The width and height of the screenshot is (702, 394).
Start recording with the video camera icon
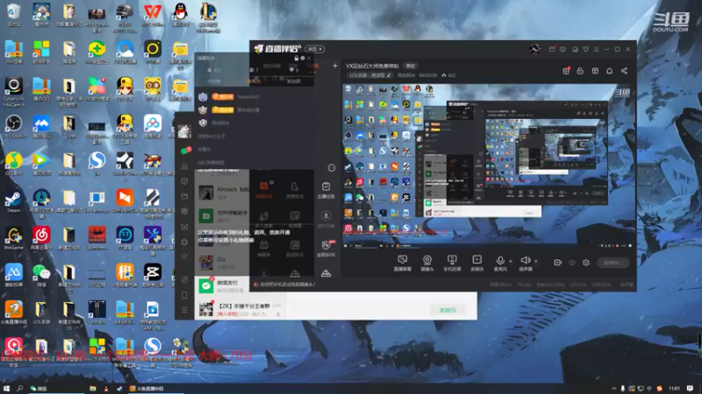pos(557,263)
